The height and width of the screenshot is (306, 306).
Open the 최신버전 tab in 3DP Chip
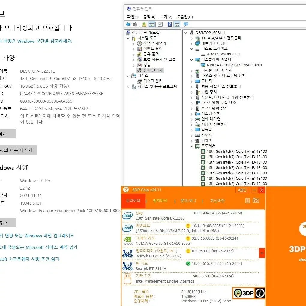coord(217,201)
